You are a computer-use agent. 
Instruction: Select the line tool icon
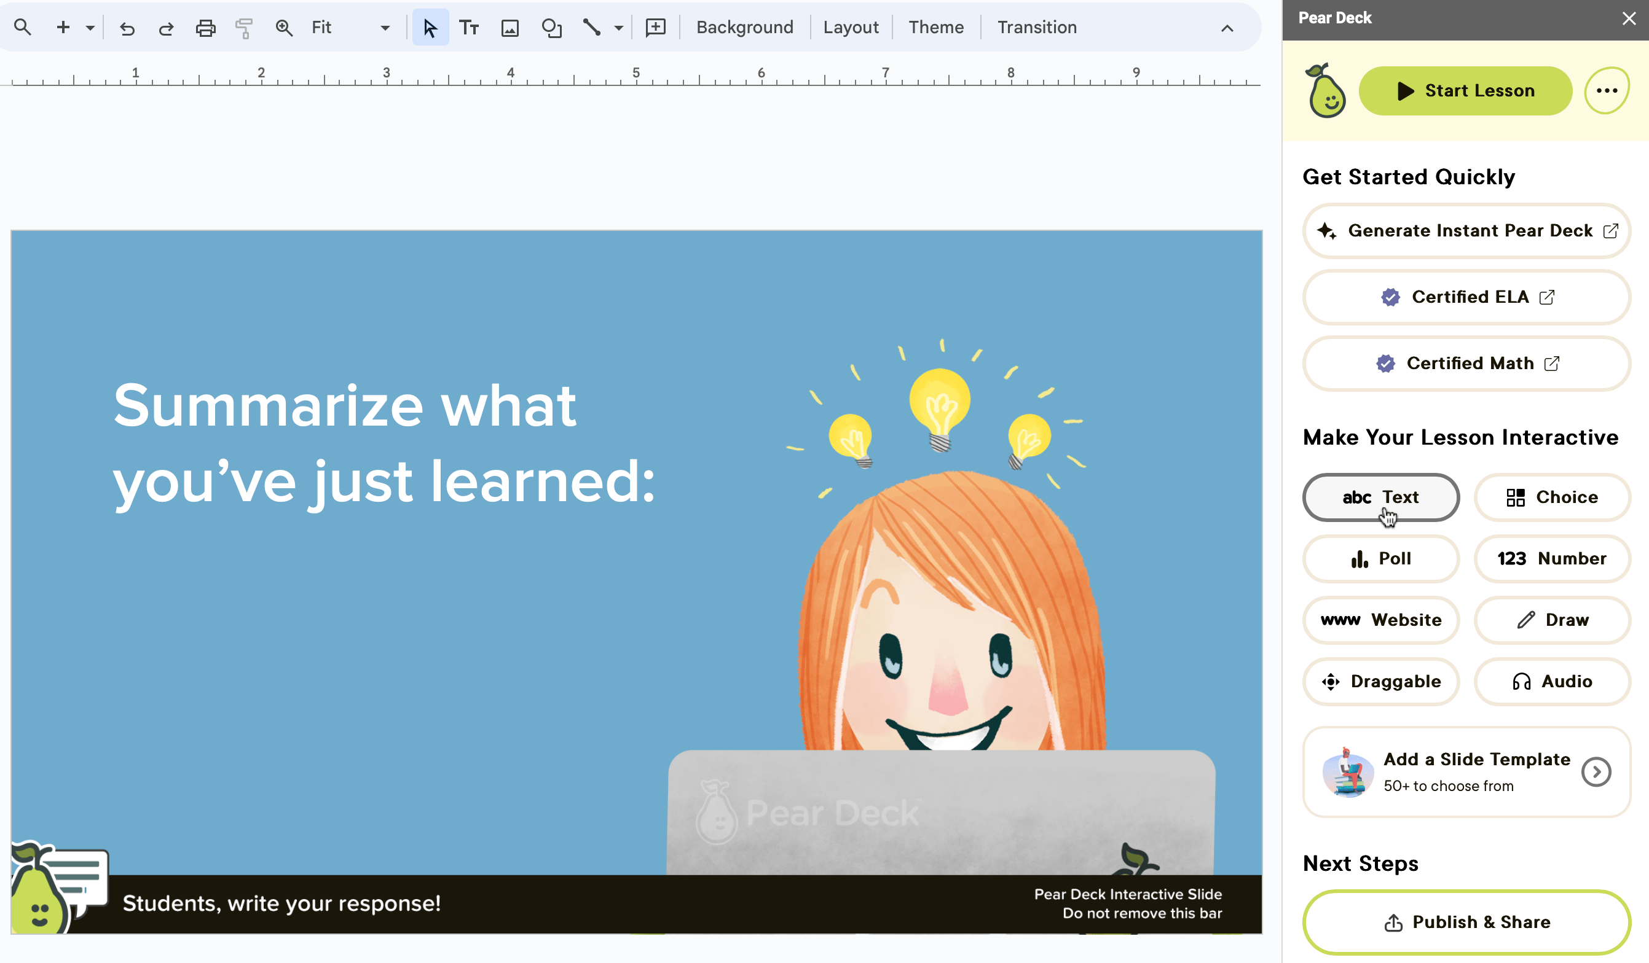coord(592,28)
